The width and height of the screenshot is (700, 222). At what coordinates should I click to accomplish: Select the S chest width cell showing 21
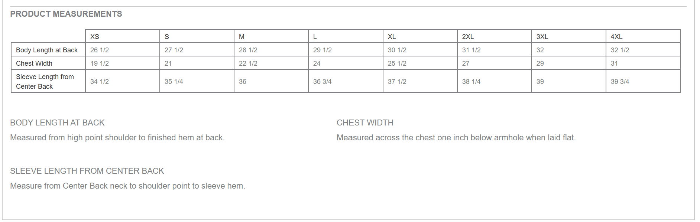(168, 63)
